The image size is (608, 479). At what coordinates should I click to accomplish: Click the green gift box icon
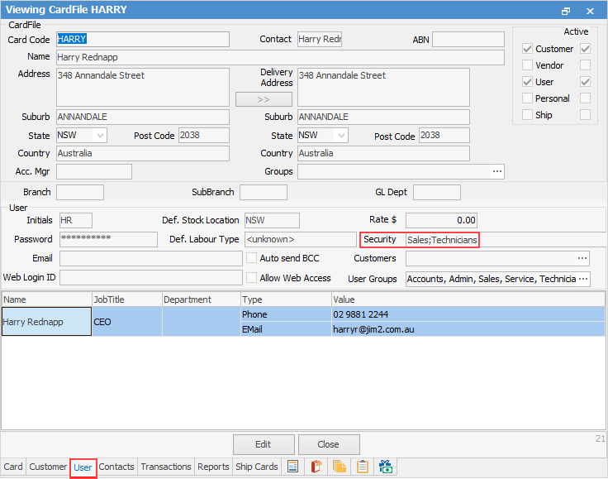(385, 467)
